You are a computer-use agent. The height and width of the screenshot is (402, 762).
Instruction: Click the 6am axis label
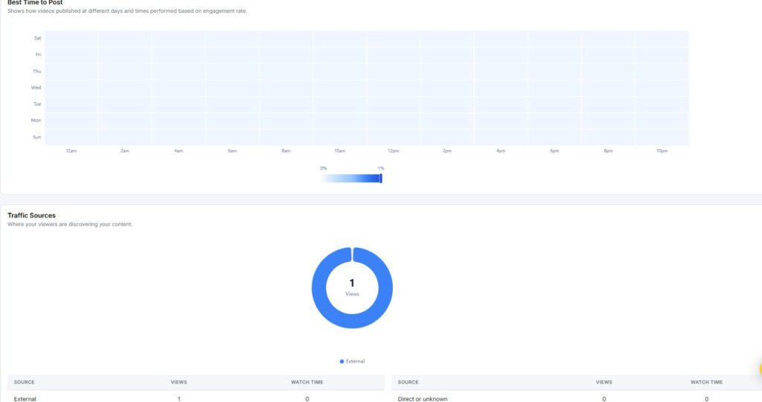pos(232,150)
